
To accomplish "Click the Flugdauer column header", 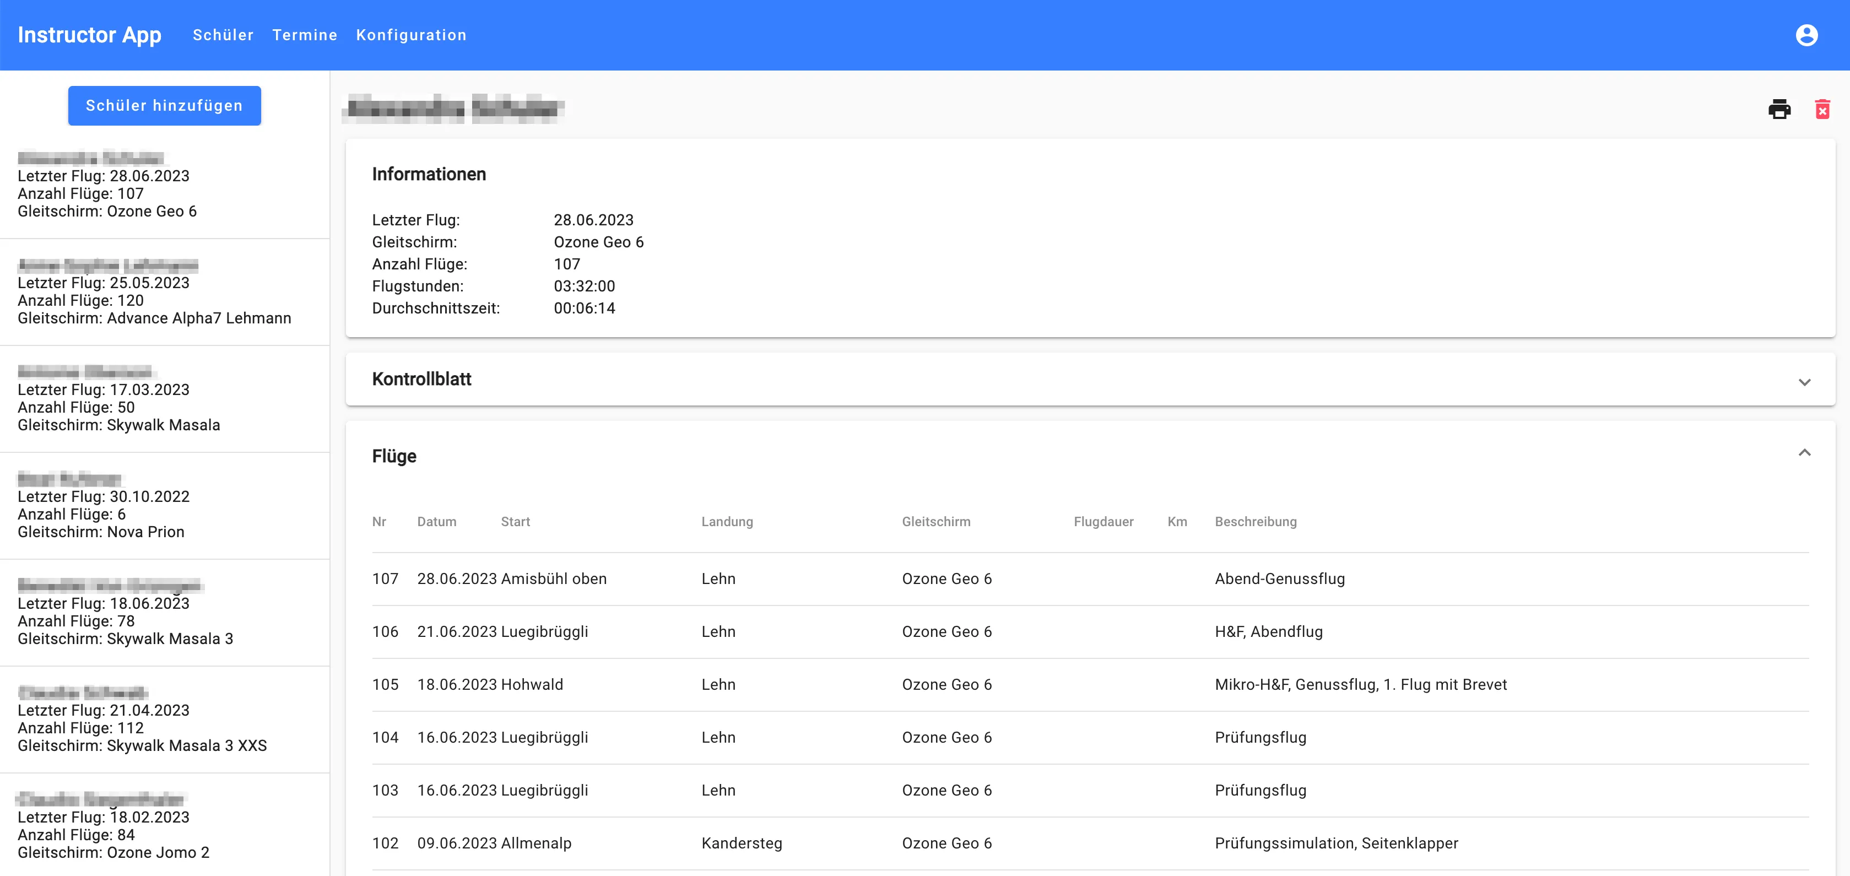I will (1103, 522).
